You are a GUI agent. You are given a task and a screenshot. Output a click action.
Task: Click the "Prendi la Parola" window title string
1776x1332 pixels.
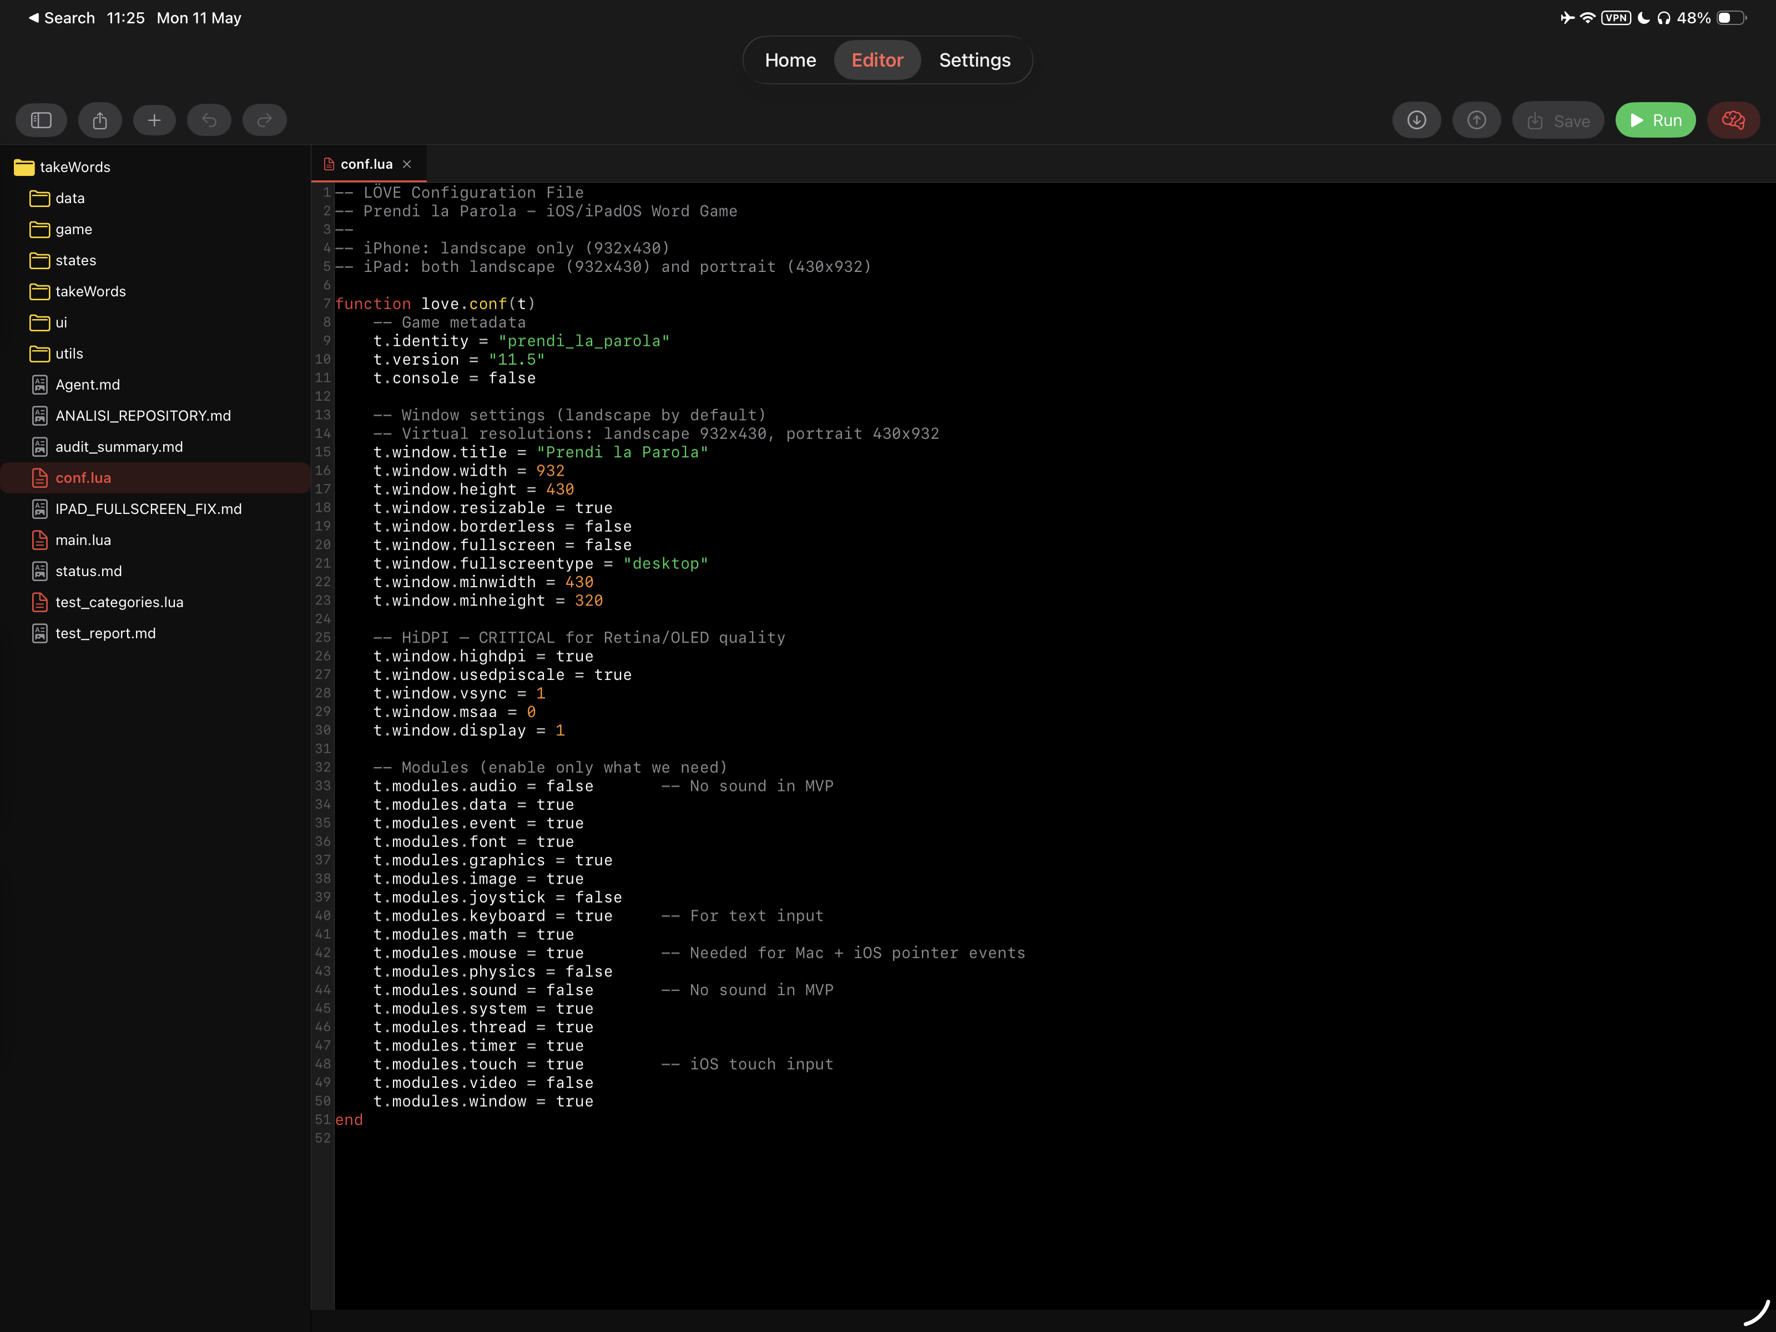(622, 452)
